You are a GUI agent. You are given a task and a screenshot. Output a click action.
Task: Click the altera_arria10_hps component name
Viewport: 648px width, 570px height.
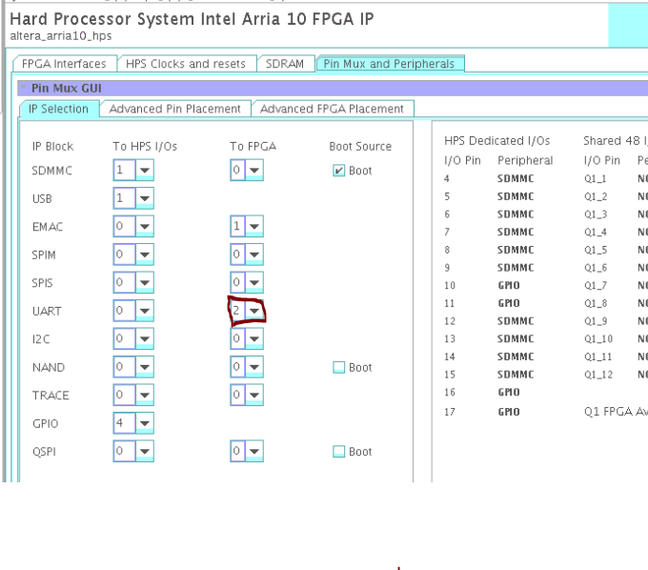pos(61,36)
